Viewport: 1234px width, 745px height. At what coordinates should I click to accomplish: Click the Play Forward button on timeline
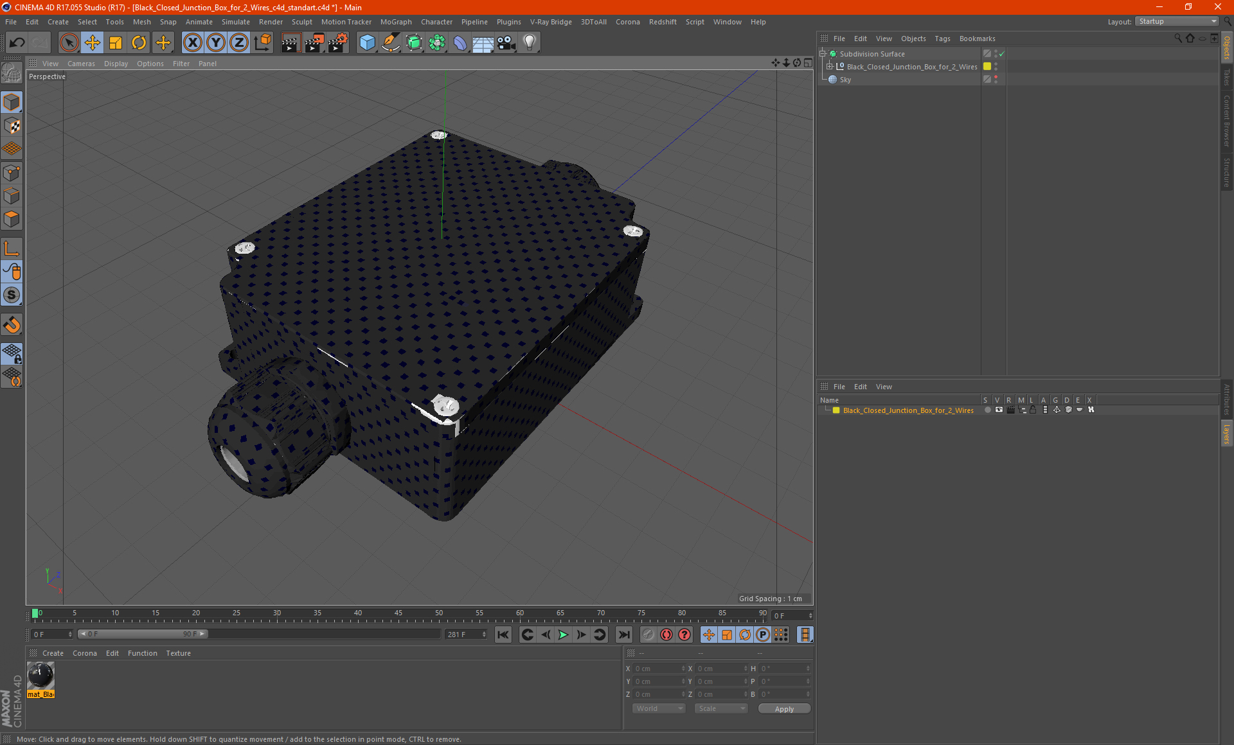click(563, 634)
